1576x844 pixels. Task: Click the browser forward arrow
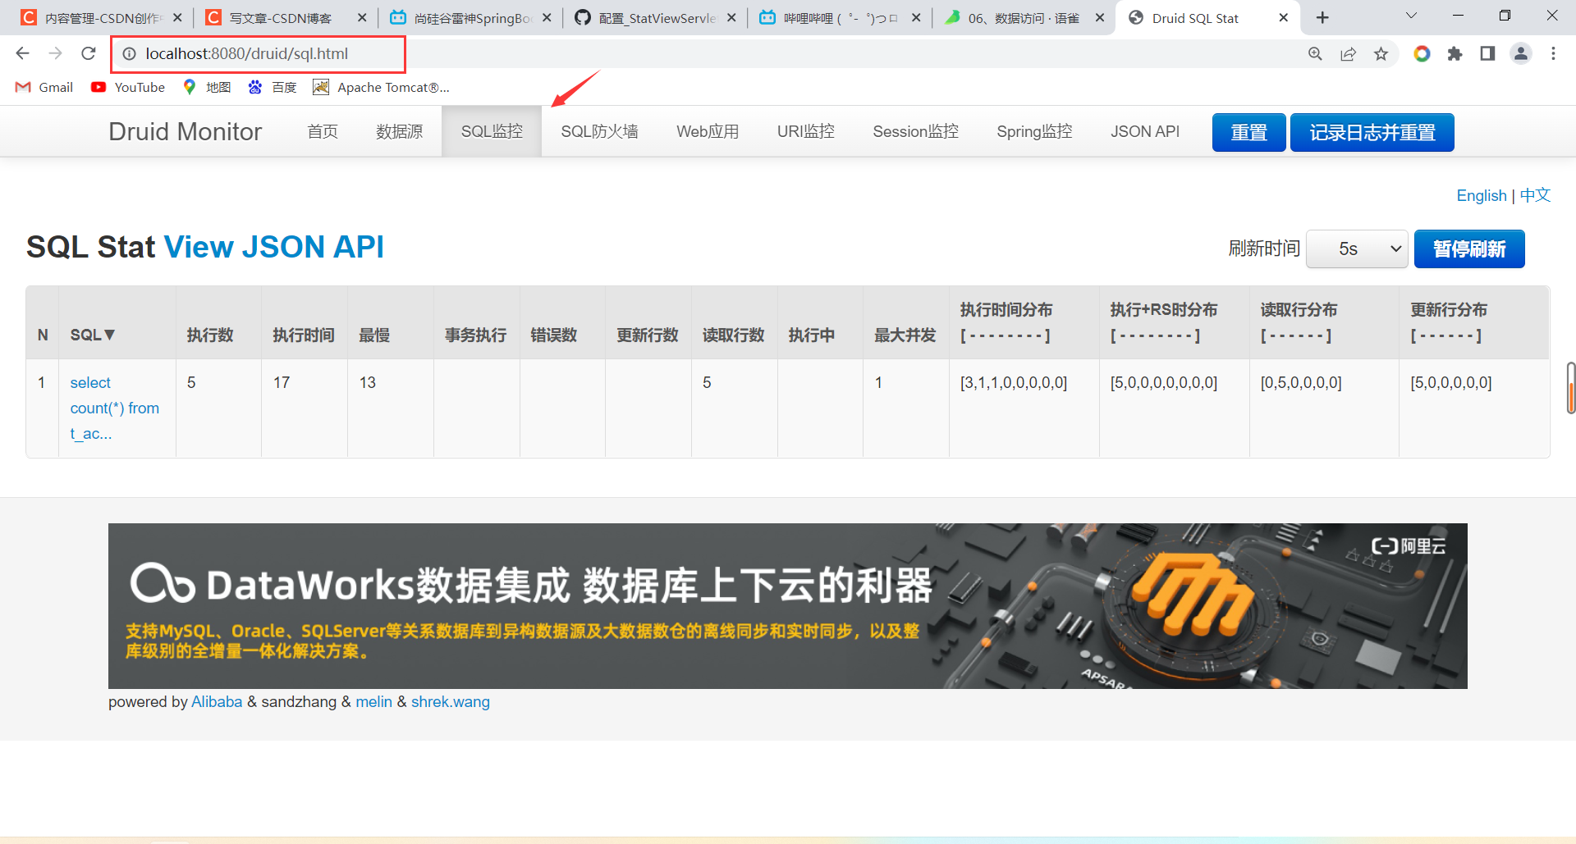point(55,53)
